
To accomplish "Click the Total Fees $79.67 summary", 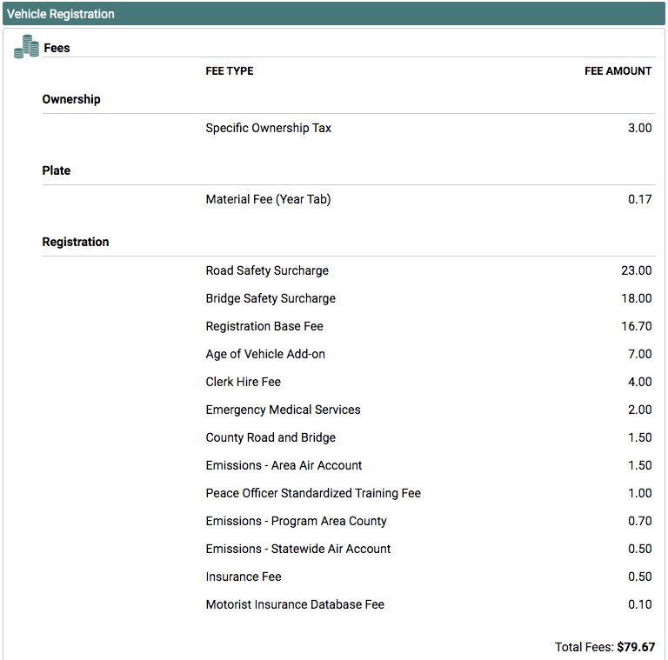I will 605,647.
